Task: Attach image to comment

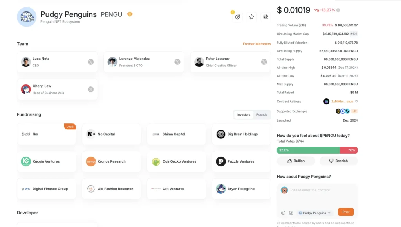Action: click(291, 213)
